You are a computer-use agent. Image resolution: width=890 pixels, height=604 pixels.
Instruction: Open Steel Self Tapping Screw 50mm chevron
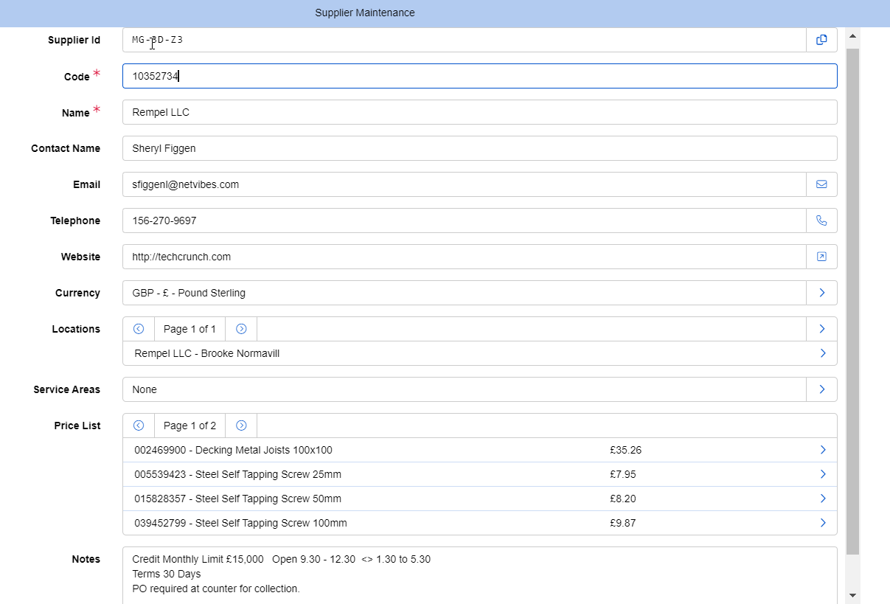pyautogui.click(x=823, y=499)
